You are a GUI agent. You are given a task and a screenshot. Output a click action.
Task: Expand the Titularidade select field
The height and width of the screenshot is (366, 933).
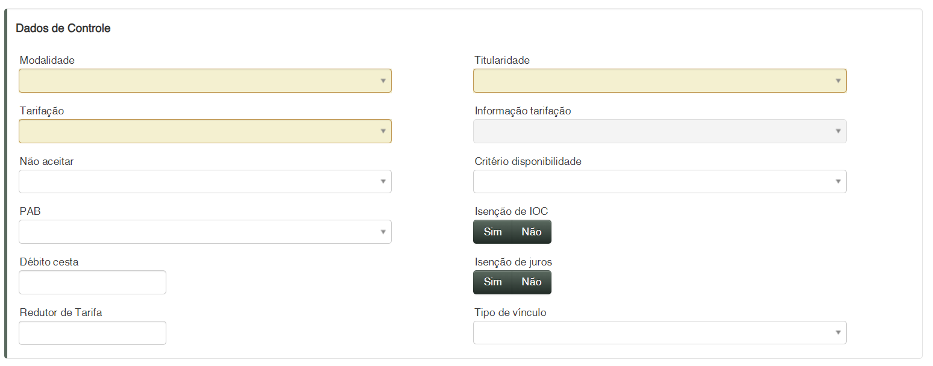coord(659,81)
